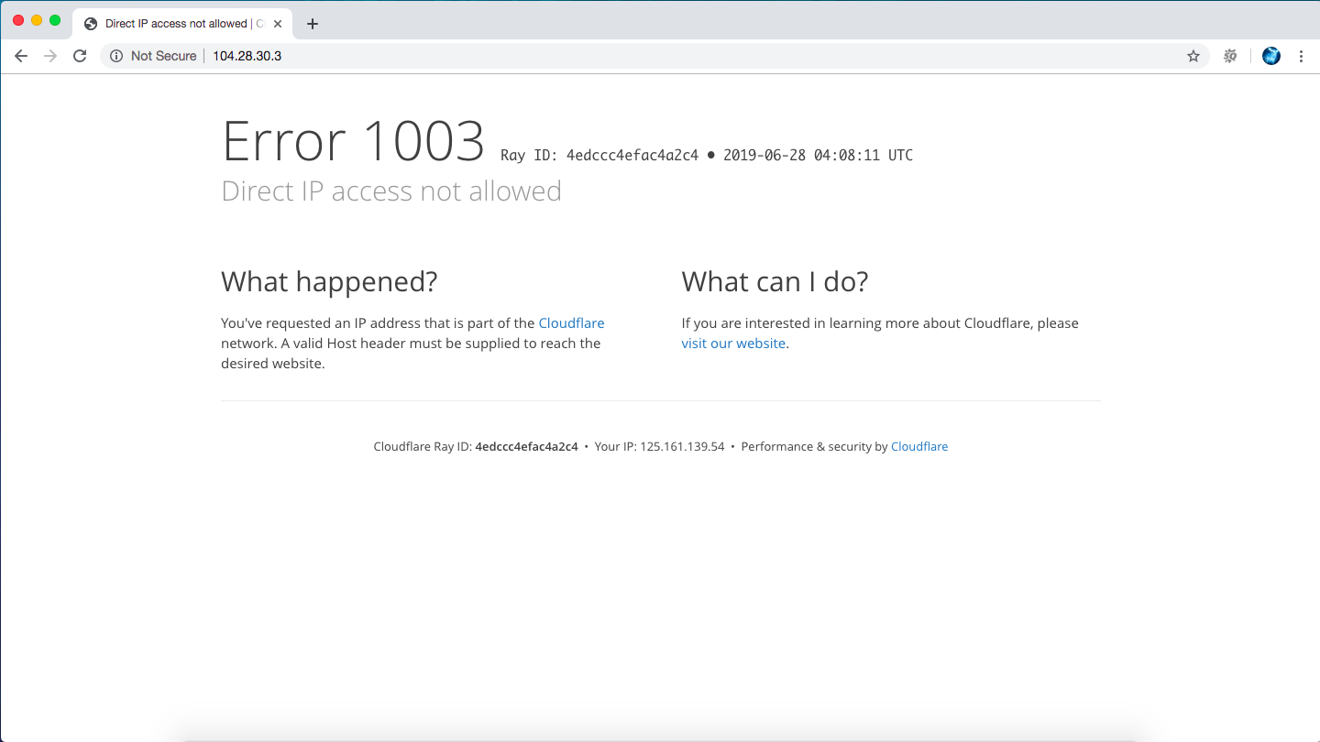
Task: Close the window with the red button
Action: [x=18, y=20]
